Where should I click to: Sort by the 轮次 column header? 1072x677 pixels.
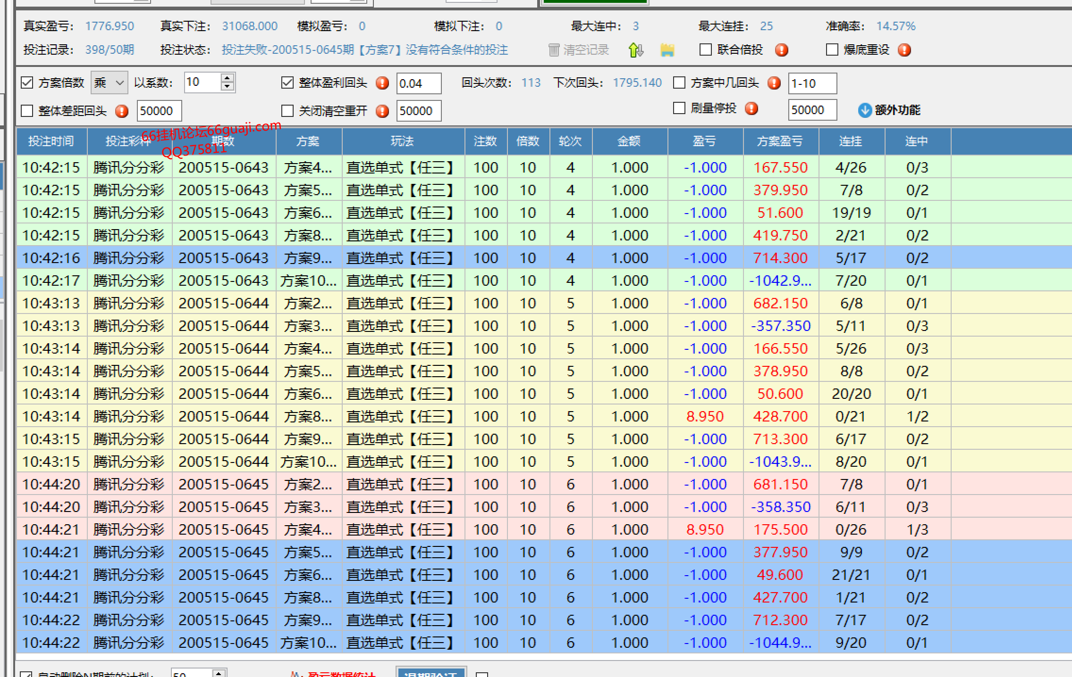tap(571, 141)
